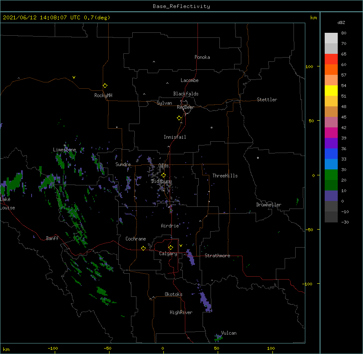Click the yellow marker near RockyMH
Viewport: 363px width, 354px height.
point(105,86)
